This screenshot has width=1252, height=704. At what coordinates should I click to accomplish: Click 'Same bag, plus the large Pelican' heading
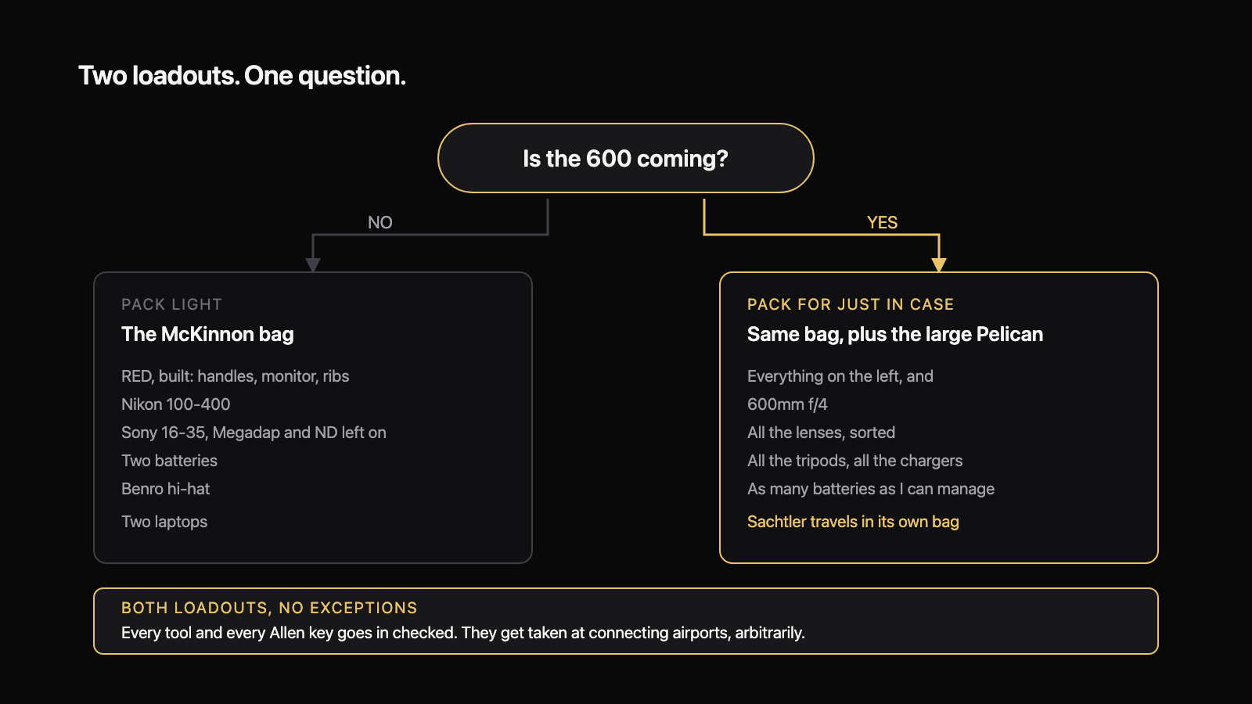895,334
